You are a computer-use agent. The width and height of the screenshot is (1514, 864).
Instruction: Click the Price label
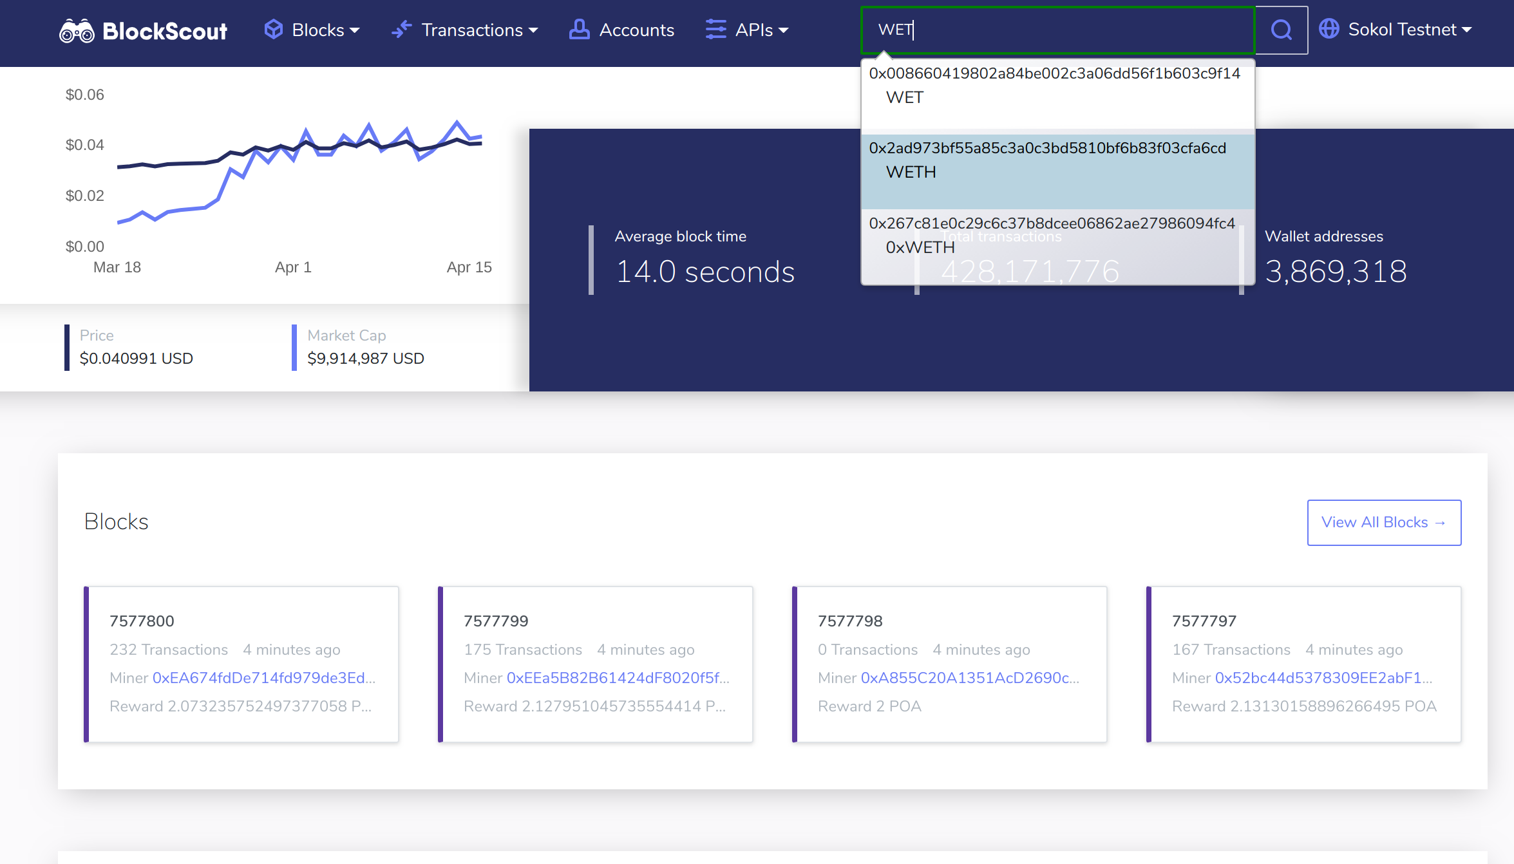(97, 335)
